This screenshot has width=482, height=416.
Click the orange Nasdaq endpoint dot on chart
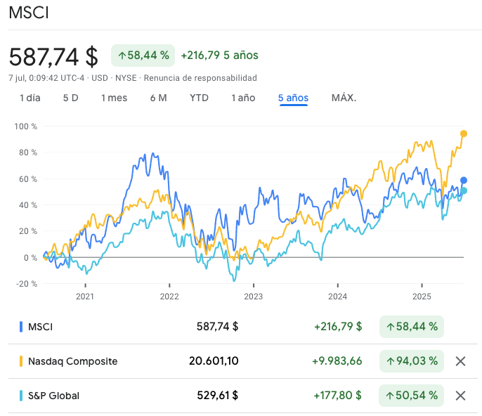[464, 134]
